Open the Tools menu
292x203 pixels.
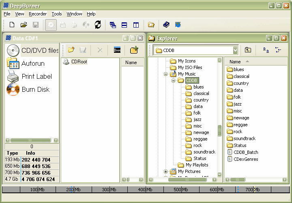point(57,14)
